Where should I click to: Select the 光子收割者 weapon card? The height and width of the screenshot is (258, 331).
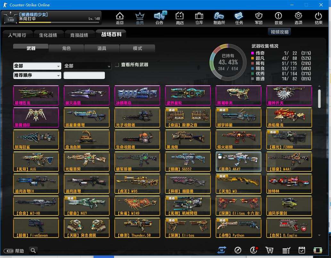point(137,118)
